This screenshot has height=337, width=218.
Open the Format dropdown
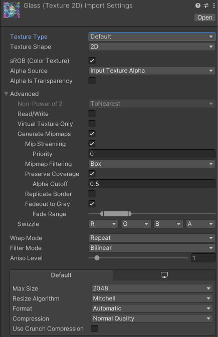(152, 308)
